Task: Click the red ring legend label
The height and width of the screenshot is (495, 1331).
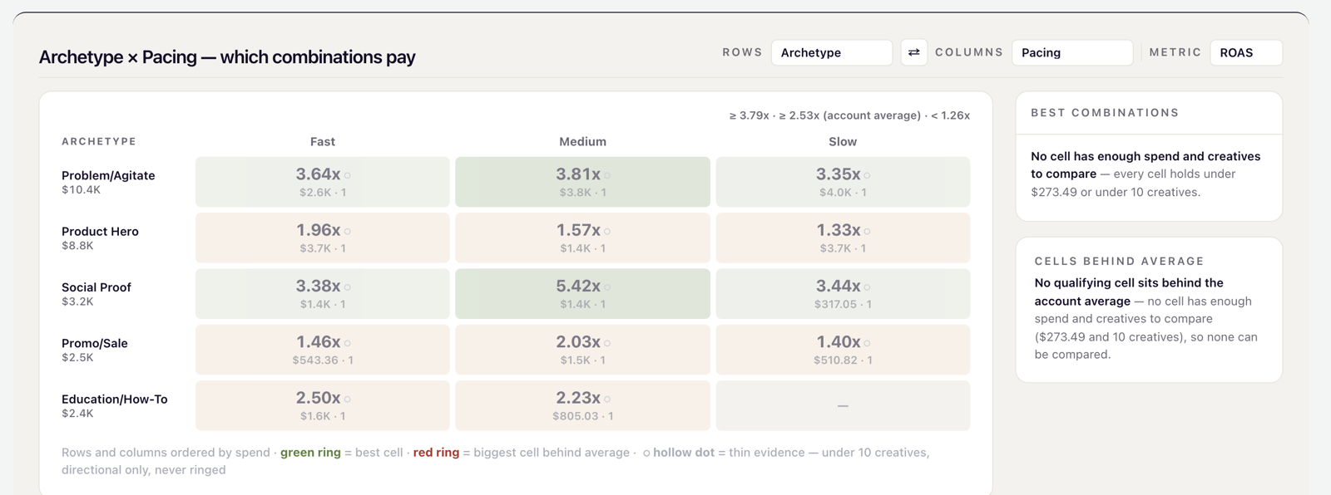Action: [436, 453]
